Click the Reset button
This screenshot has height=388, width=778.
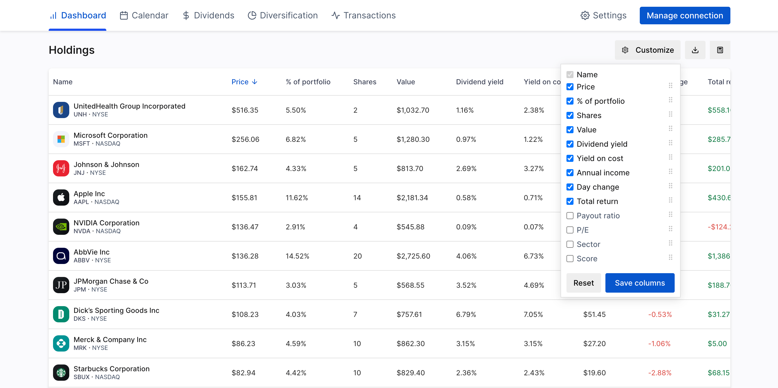583,283
